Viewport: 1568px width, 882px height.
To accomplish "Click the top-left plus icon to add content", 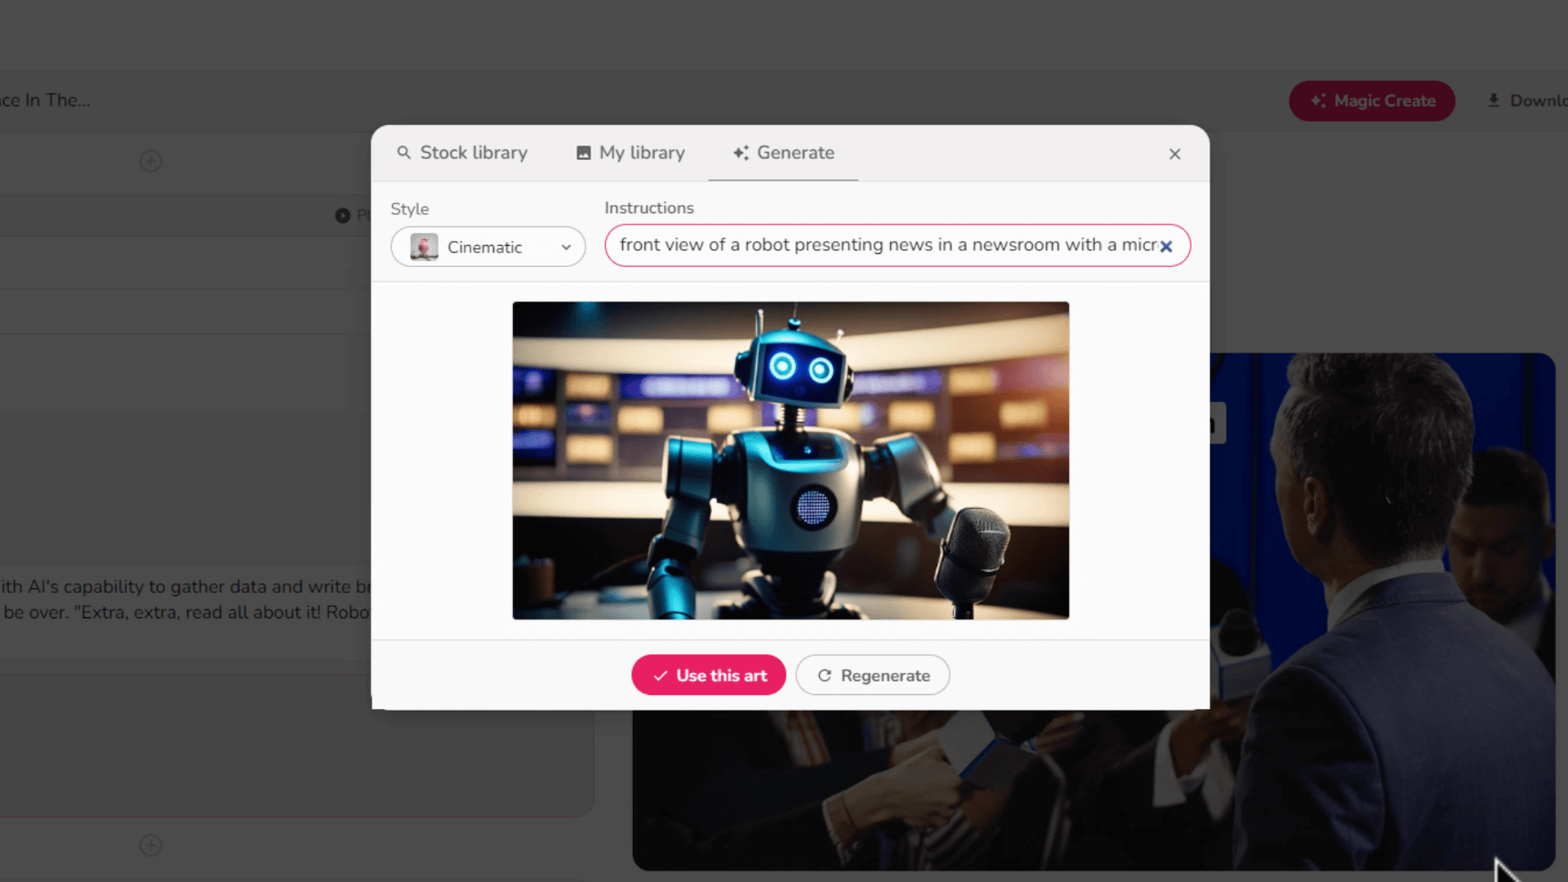I will [x=150, y=161].
